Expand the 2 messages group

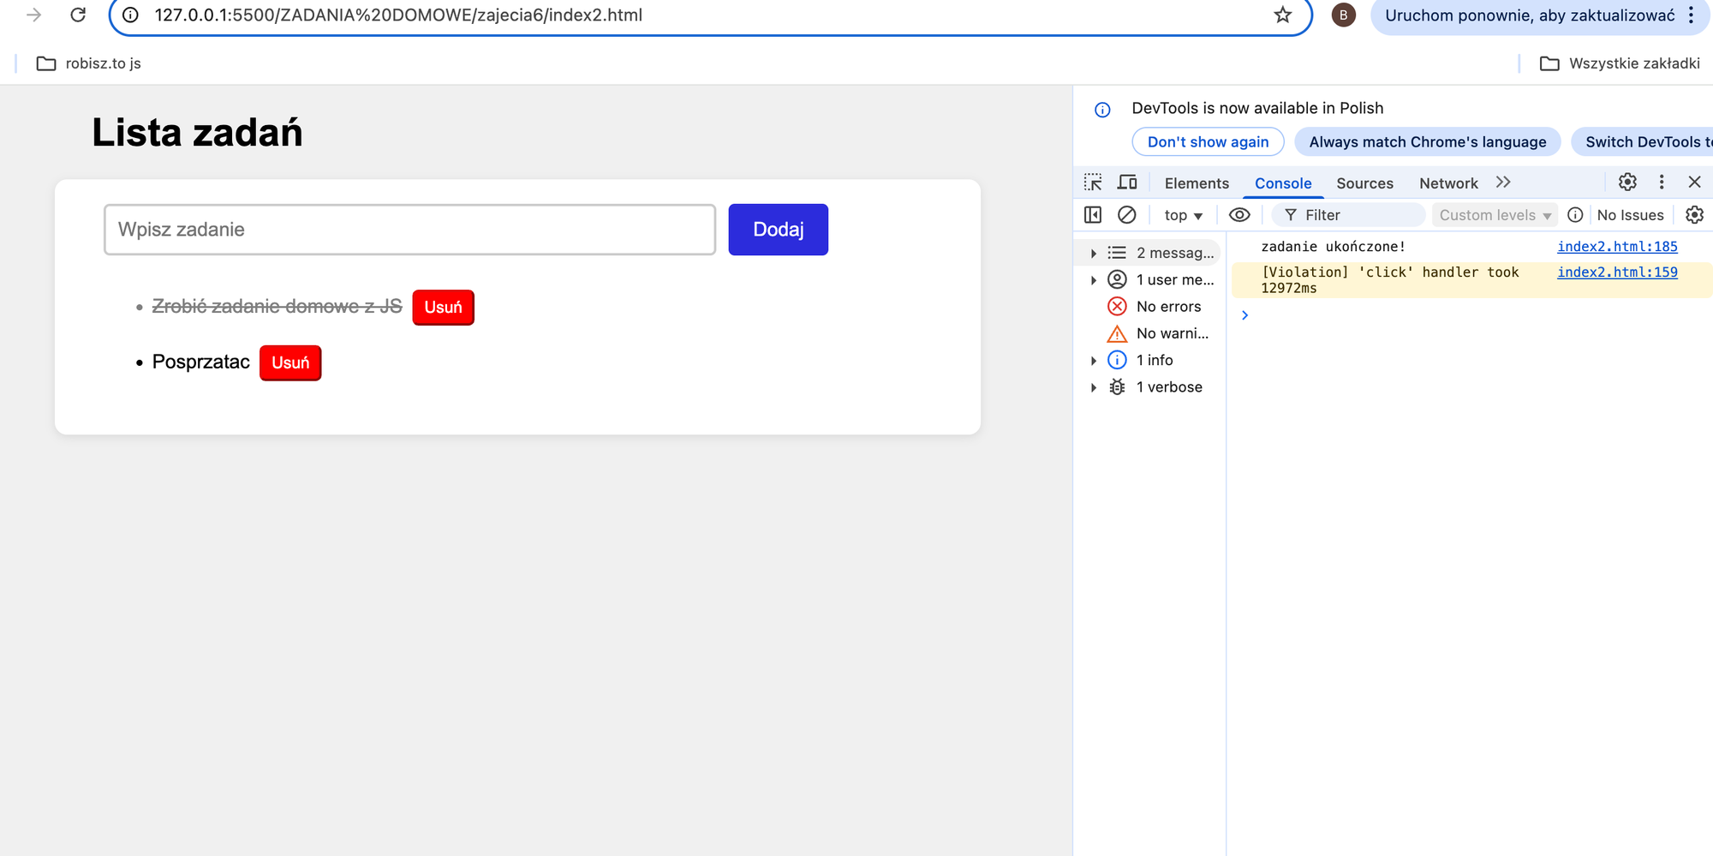tap(1094, 253)
